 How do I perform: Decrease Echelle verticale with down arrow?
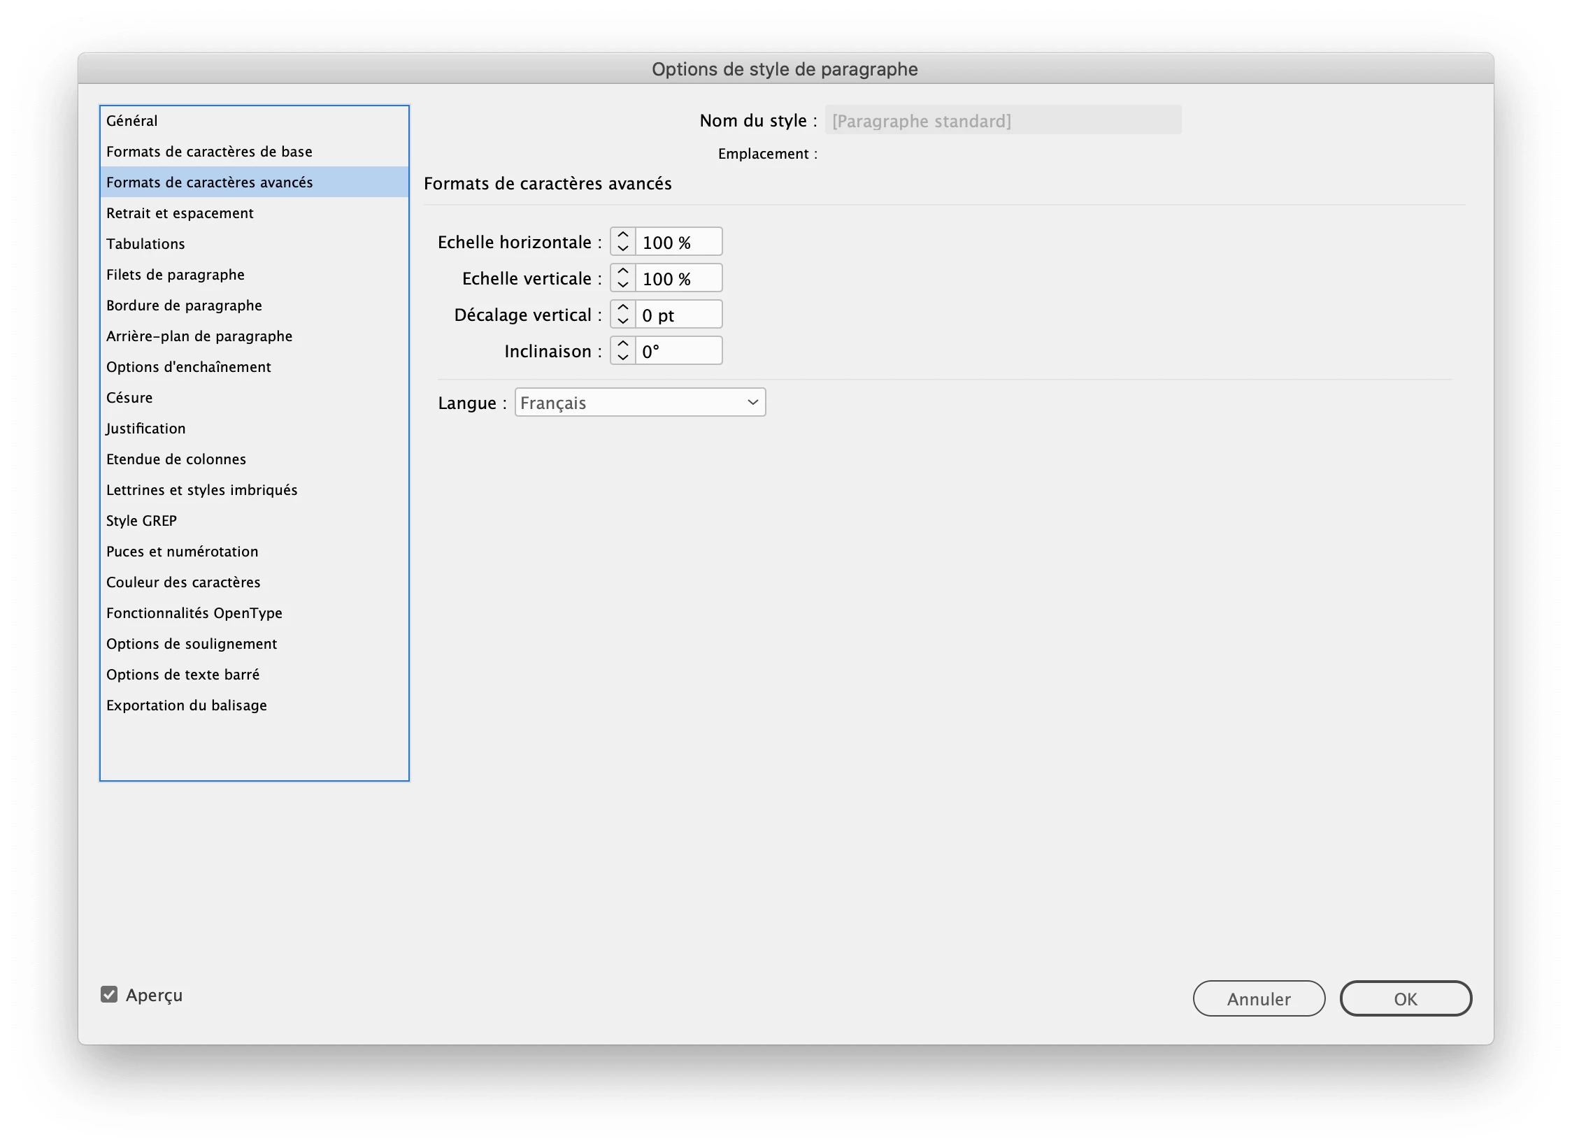tap(622, 285)
